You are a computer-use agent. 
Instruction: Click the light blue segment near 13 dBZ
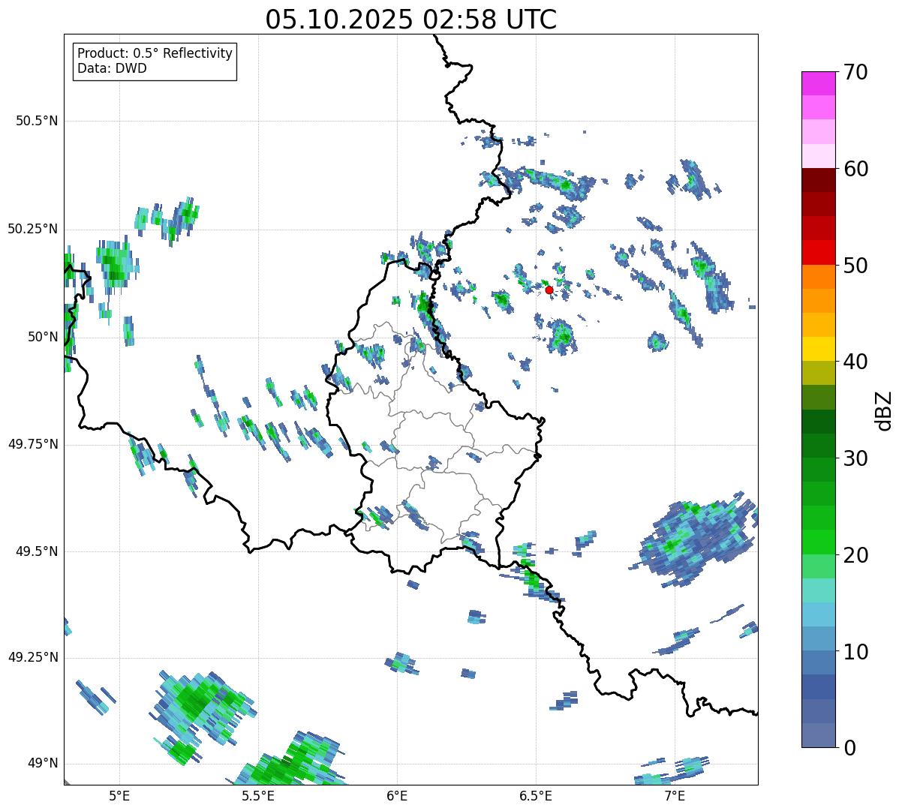tap(818, 614)
